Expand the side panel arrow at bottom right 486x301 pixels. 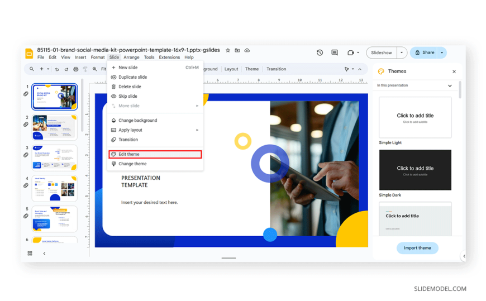[464, 256]
